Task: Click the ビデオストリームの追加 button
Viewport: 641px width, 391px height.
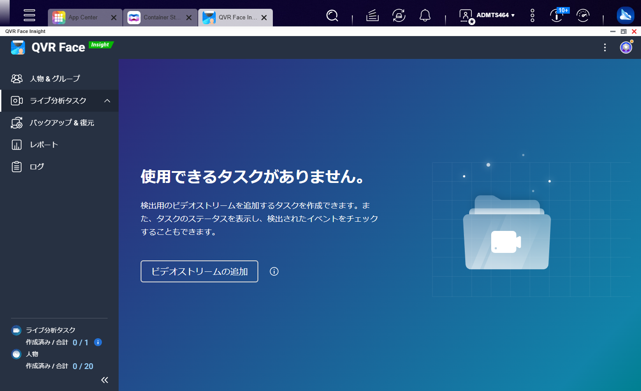Action: (199, 271)
